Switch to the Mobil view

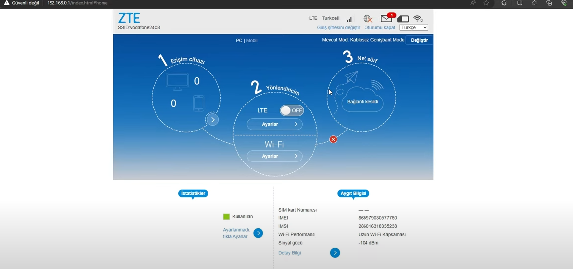[252, 40]
